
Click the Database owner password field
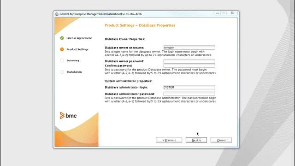(189, 61)
